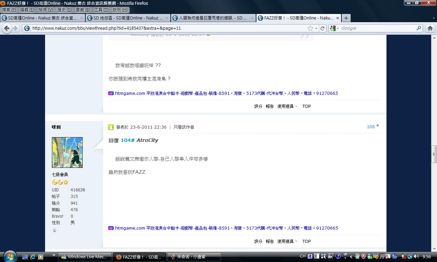Viewport: 437px width, 262px height.
Task: Click the search magnifier icon
Action: click(419, 28)
